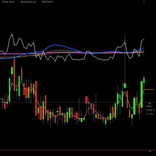Click the latest green candle at right edge
The width and height of the screenshot is (156, 156).
[144, 80]
